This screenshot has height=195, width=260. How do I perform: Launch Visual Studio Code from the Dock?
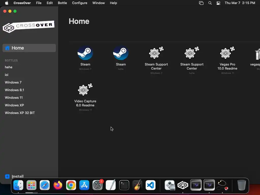[x=151, y=185]
